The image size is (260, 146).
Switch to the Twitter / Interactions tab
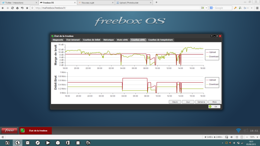19,3
